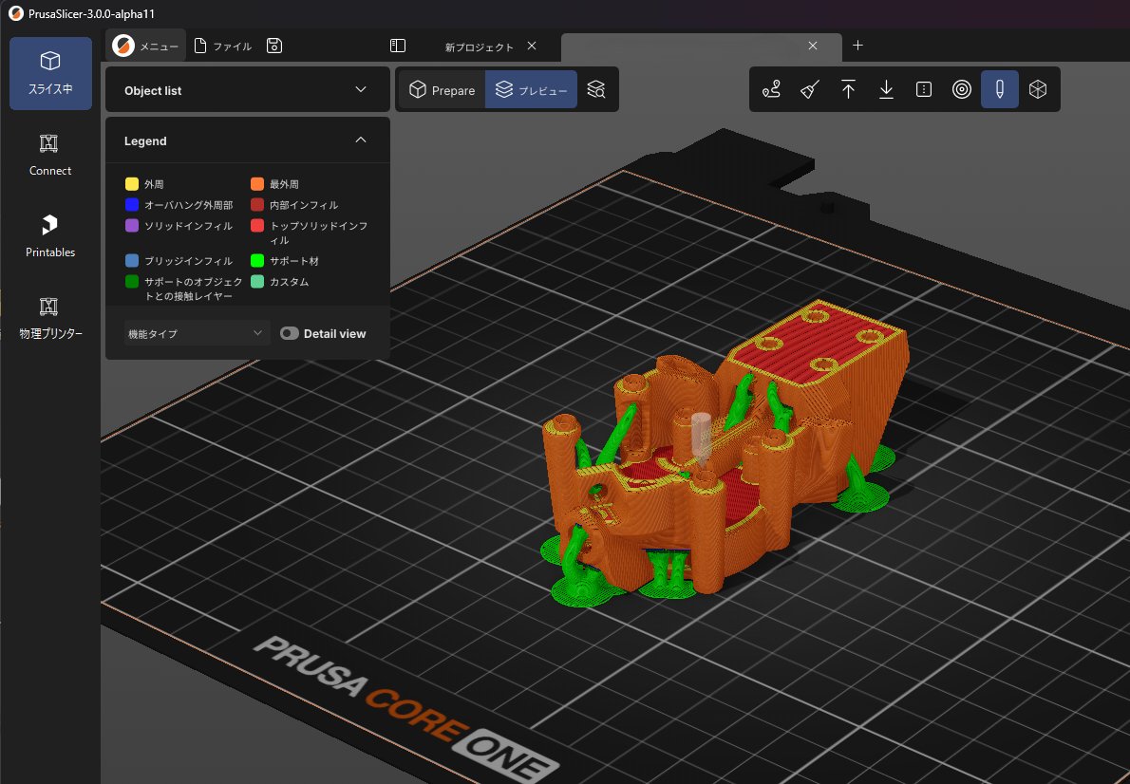Close the second blank tab
The width and height of the screenshot is (1130, 784).
[x=813, y=47]
